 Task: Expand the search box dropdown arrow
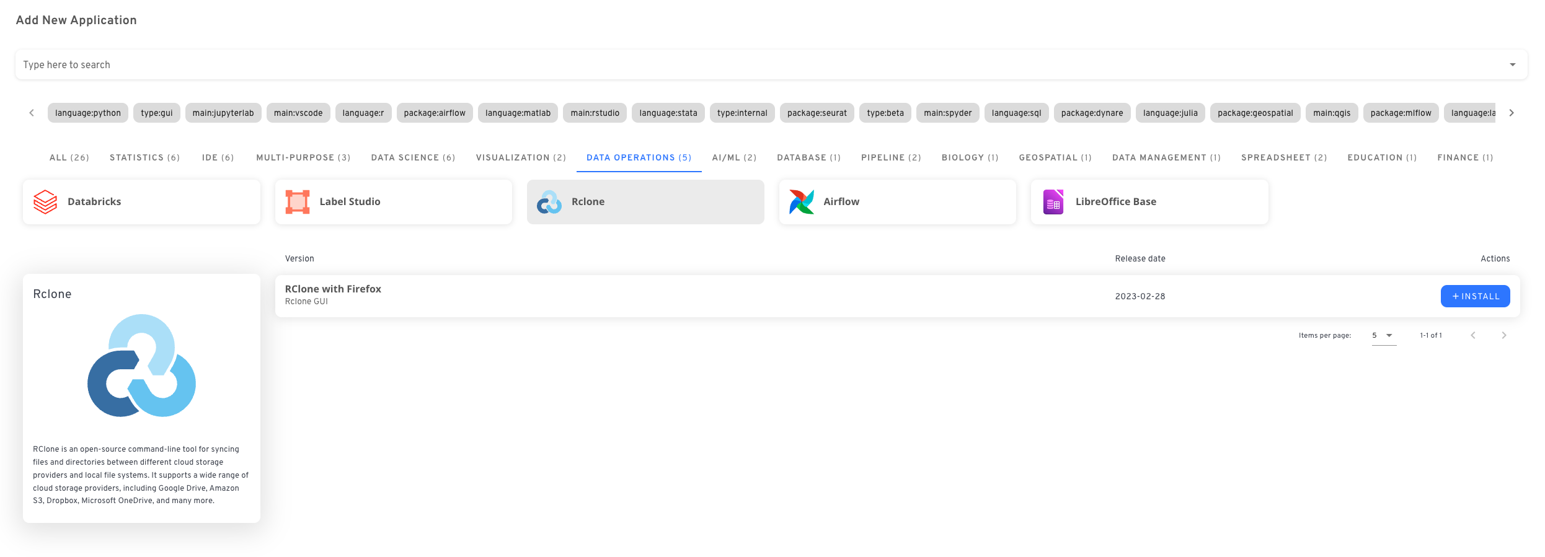[1513, 64]
